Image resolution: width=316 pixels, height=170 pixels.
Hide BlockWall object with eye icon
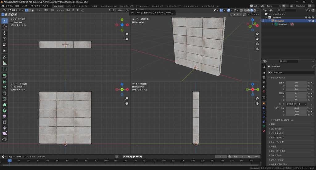pos(309,21)
